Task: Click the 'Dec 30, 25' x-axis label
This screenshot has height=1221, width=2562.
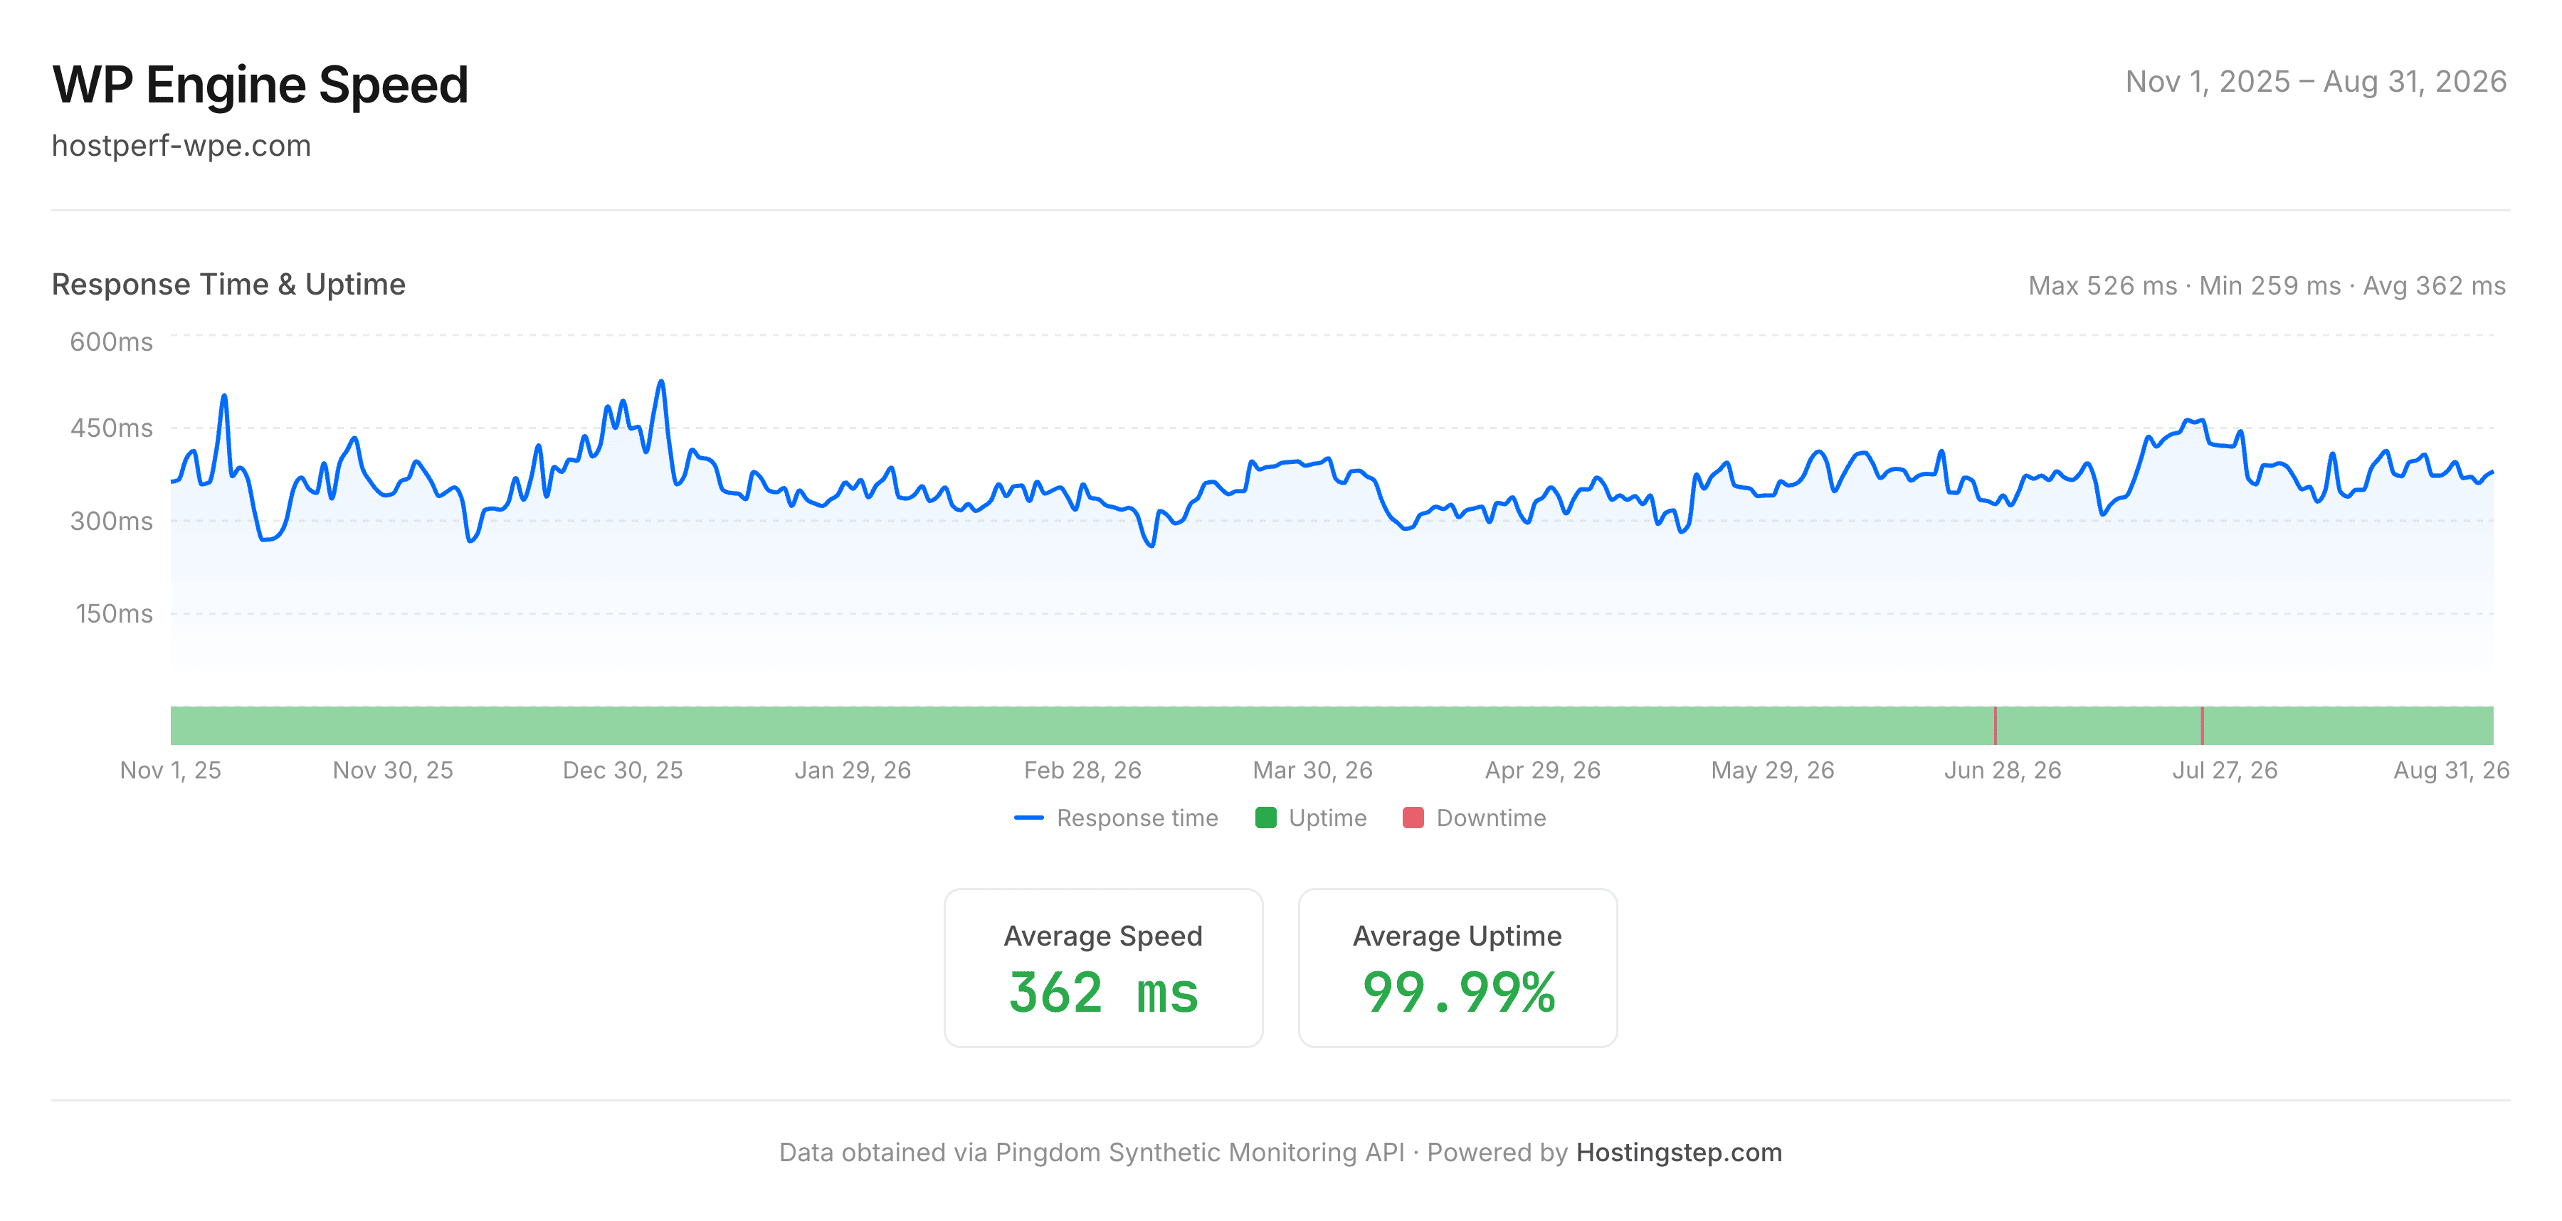Action: pyautogui.click(x=623, y=771)
